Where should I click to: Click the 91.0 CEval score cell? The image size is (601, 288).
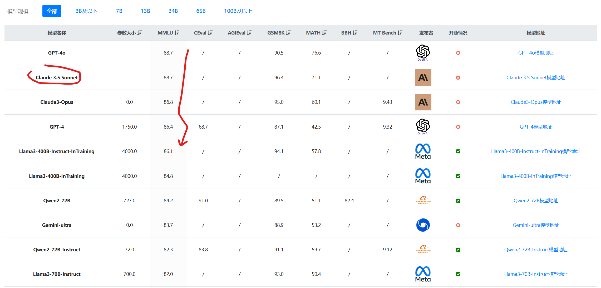[x=203, y=201]
